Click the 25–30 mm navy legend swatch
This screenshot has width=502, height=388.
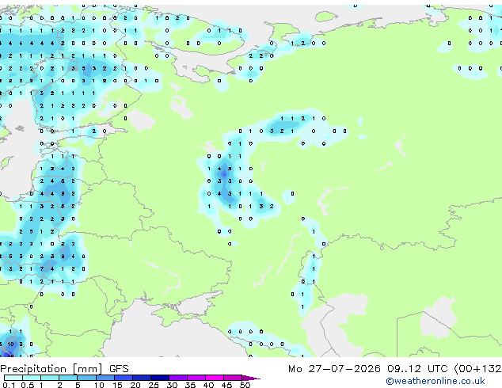[x=159, y=378]
